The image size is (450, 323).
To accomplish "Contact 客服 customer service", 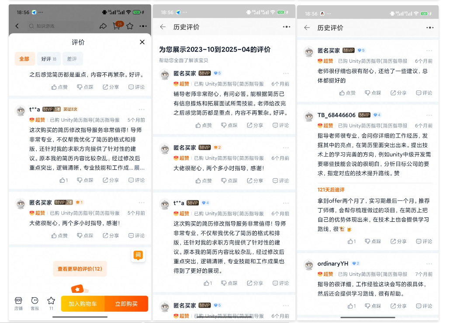I will pyautogui.click(x=35, y=303).
